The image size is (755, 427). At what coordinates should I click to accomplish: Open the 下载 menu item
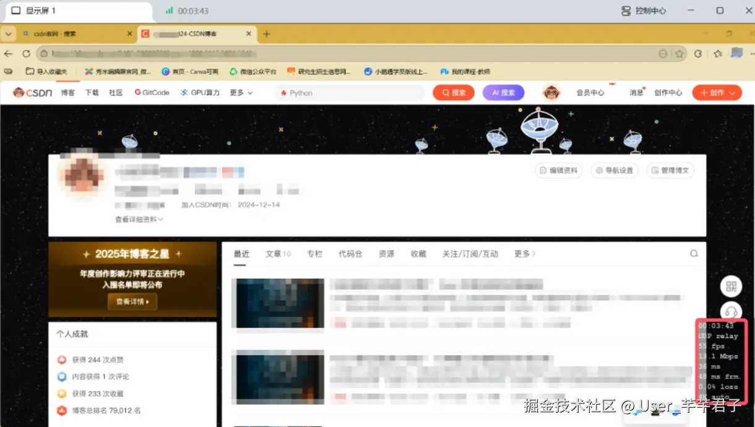coord(92,93)
